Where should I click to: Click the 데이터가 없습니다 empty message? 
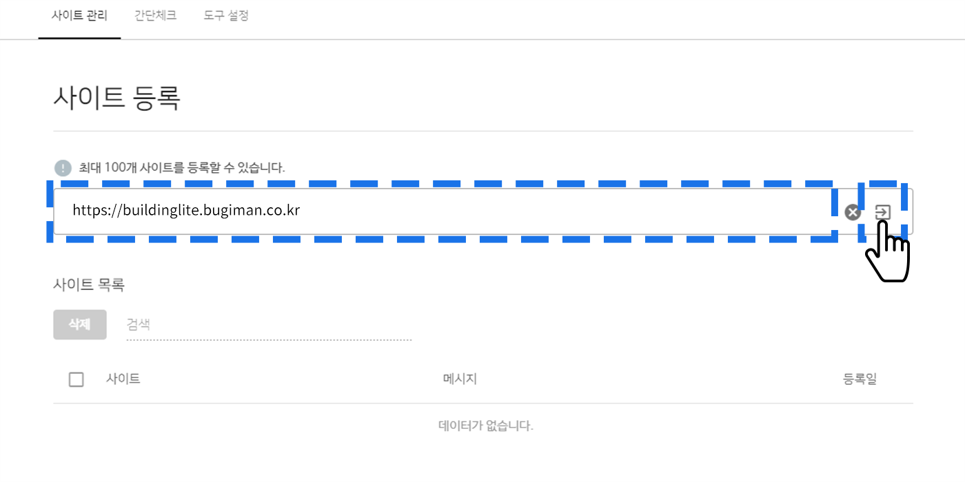point(486,426)
